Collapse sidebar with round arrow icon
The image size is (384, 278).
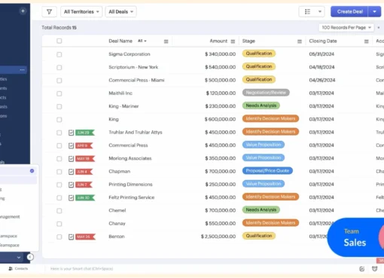click(x=30, y=257)
